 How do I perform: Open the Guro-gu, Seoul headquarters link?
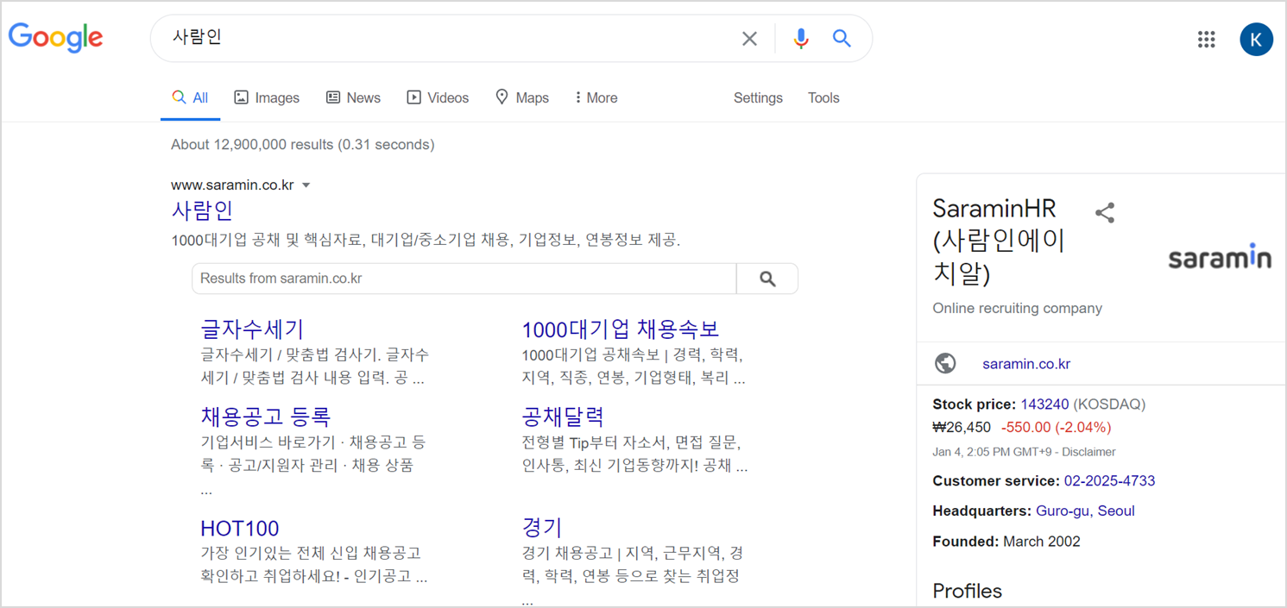tap(1085, 511)
